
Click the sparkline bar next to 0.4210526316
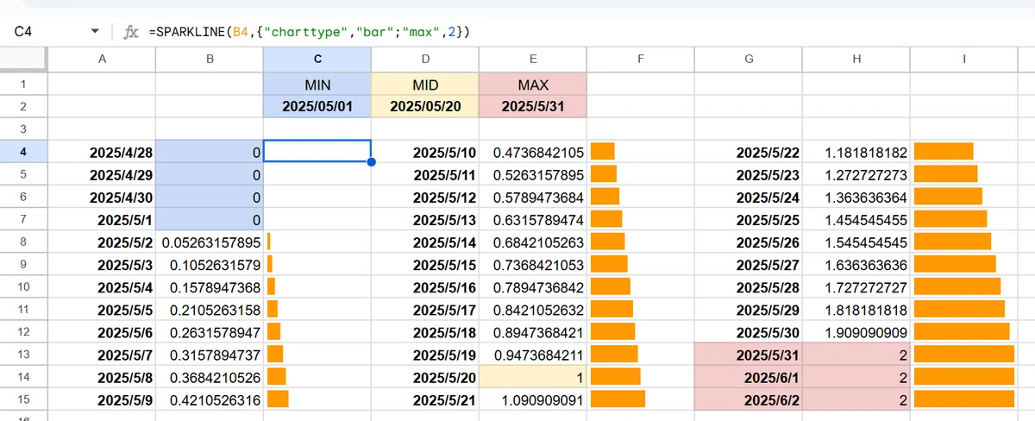tap(278, 399)
